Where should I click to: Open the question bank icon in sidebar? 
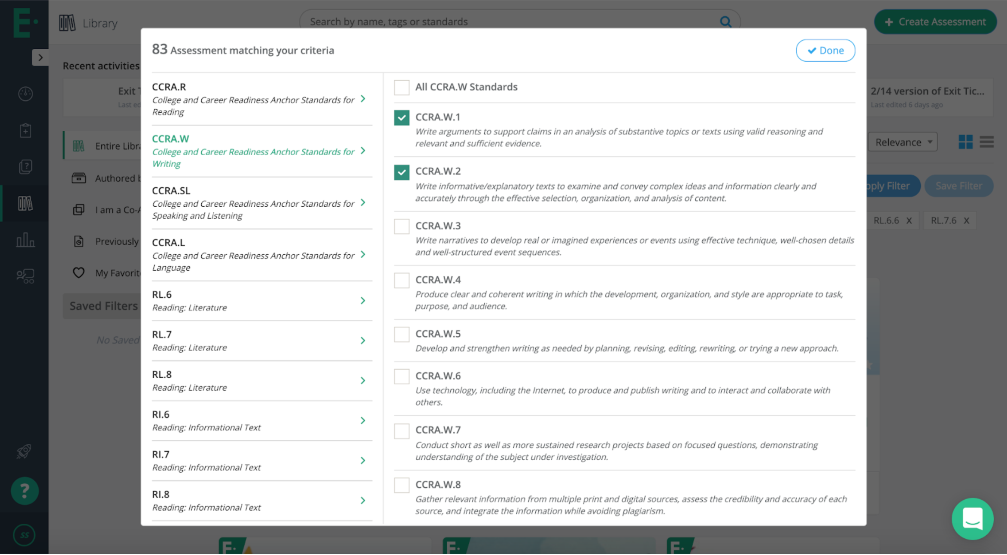pyautogui.click(x=24, y=167)
